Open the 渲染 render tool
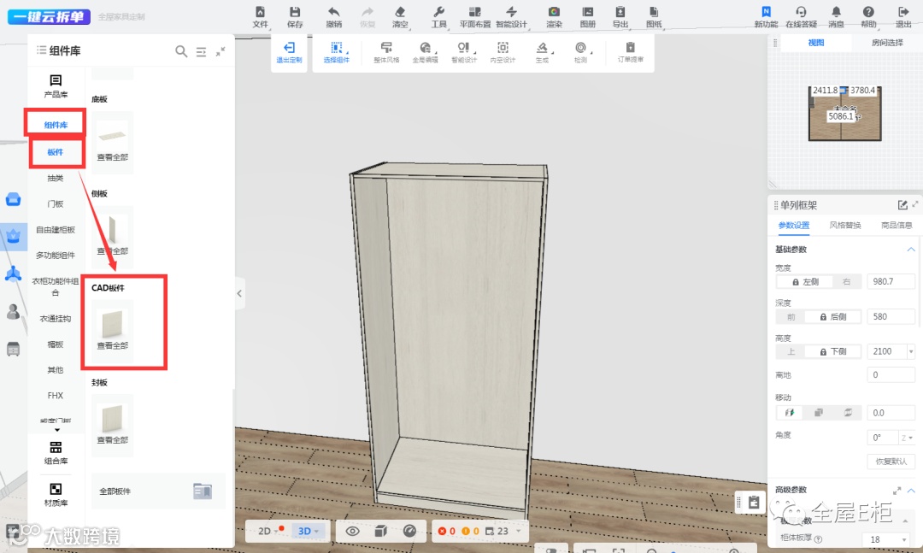This screenshot has height=553, width=923. (554, 16)
